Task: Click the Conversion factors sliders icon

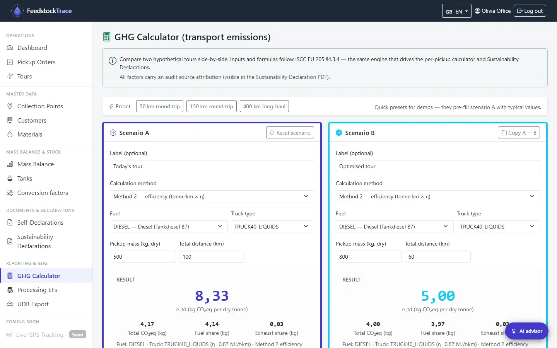Action: click(x=10, y=193)
